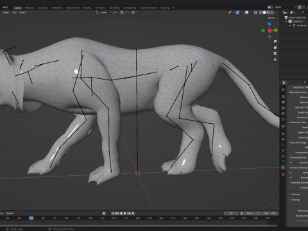The width and height of the screenshot is (308, 231).
Task: Open the Render properties tab
Action: tap(283, 97)
